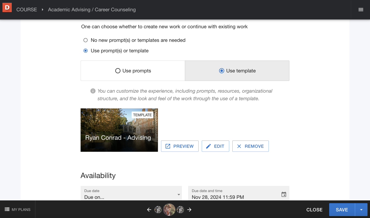Select the center avatar thumbnail
370x218 pixels.
point(169,210)
